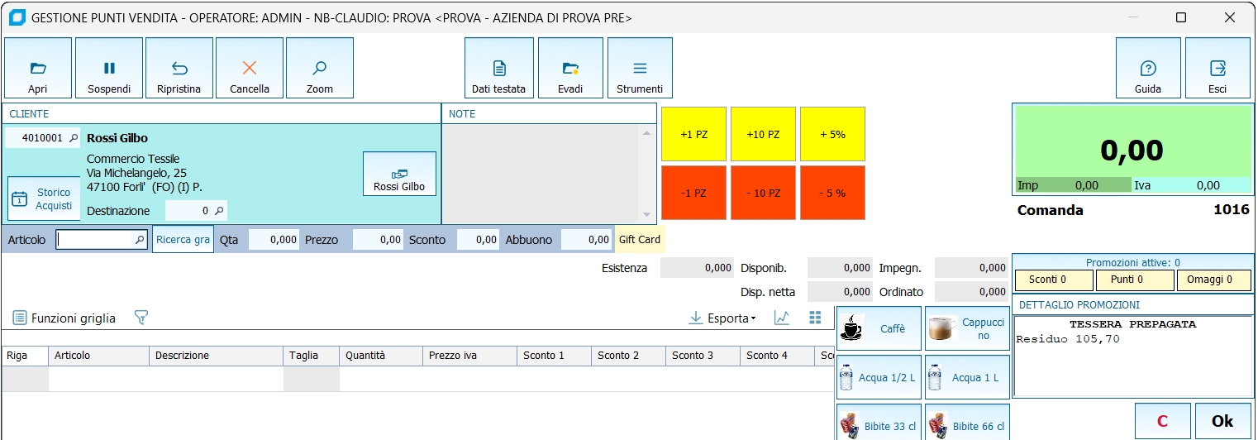Click the NOTE scrollbar up arrow
Viewport: 1258px width, 440px height.
point(647,132)
